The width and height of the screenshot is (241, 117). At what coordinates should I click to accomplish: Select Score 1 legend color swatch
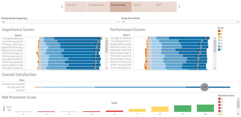pyautogui.click(x=219, y=31)
